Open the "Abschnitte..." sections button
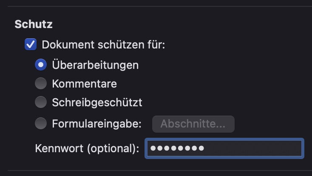This screenshot has height=176, width=312. click(193, 124)
